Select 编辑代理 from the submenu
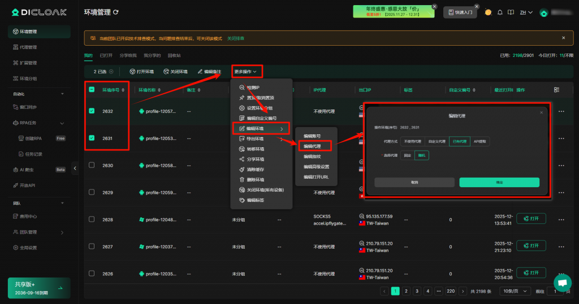Image resolution: width=579 pixels, height=304 pixels. 313,146
